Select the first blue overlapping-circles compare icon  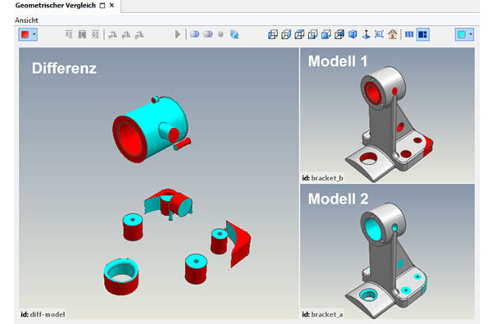[x=194, y=34]
